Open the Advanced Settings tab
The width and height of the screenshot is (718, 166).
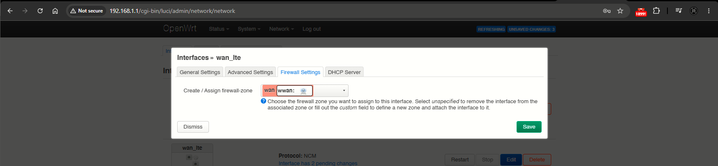pyautogui.click(x=250, y=72)
